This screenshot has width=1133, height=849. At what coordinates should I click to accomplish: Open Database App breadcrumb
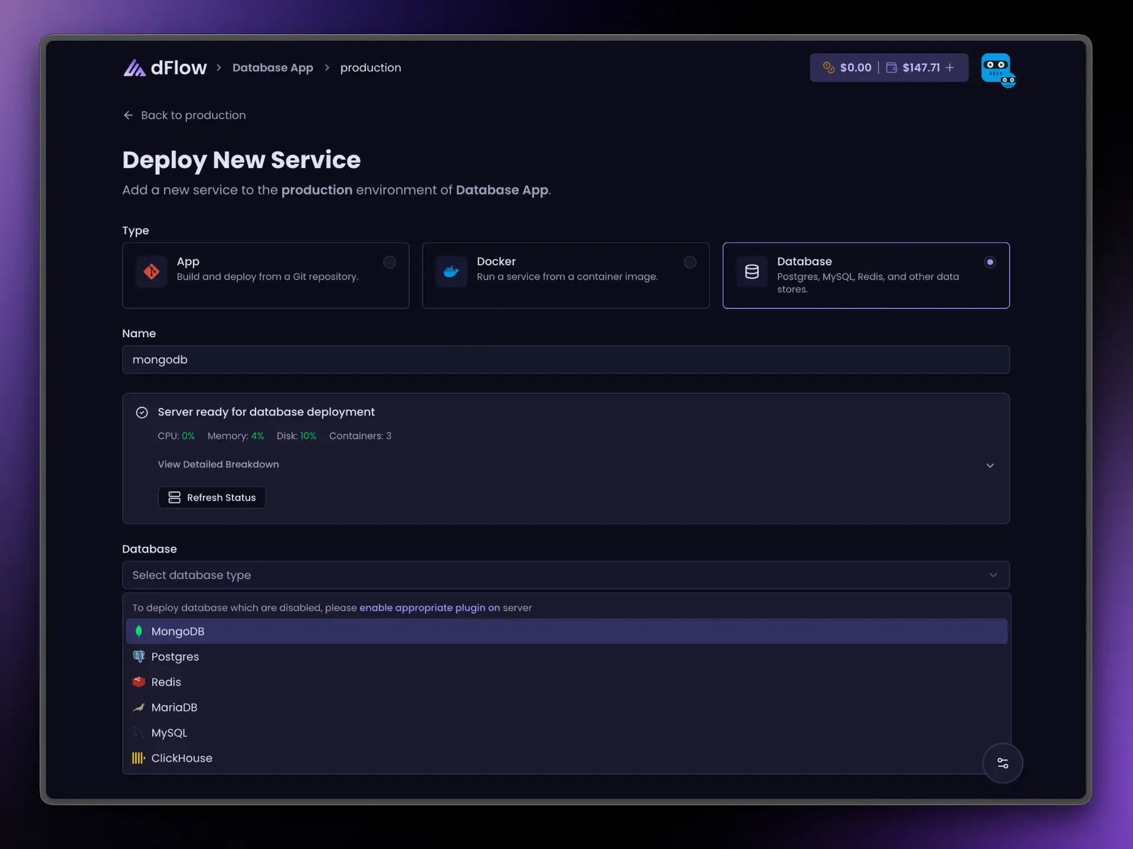(x=273, y=68)
